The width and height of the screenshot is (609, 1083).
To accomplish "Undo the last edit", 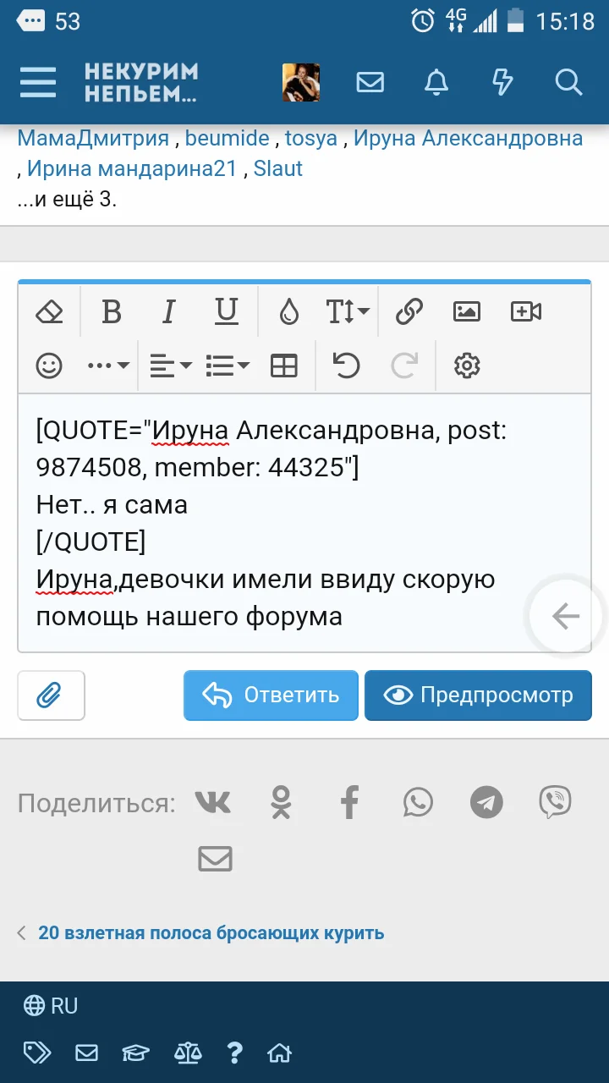I will tap(346, 366).
